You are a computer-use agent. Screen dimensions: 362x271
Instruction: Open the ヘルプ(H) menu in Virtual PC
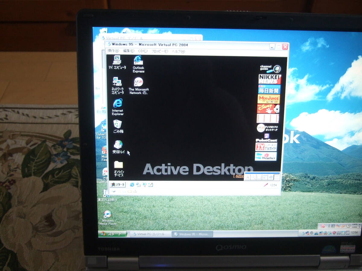click(178, 51)
